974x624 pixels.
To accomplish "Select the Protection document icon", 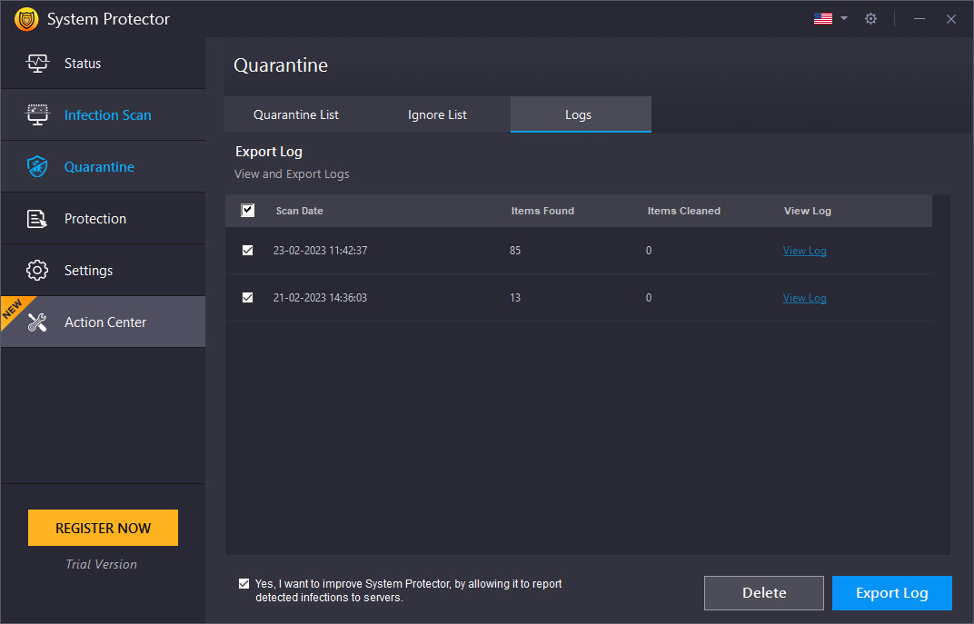I will click(x=37, y=218).
